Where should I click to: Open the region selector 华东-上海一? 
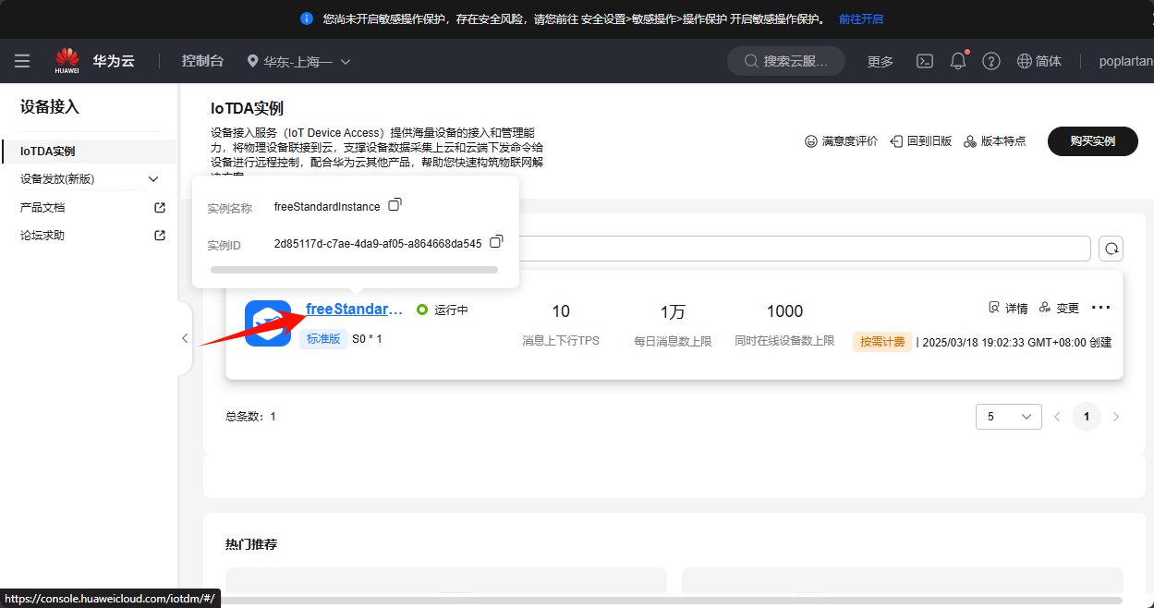click(298, 62)
